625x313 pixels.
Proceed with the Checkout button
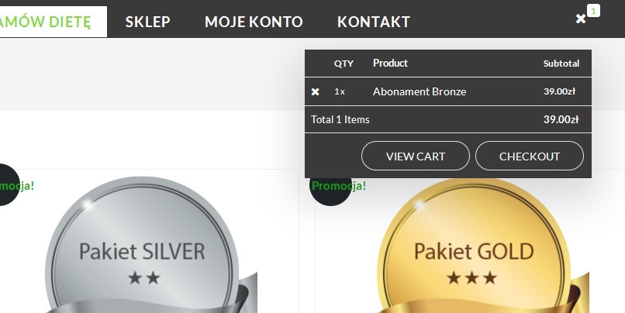point(530,156)
